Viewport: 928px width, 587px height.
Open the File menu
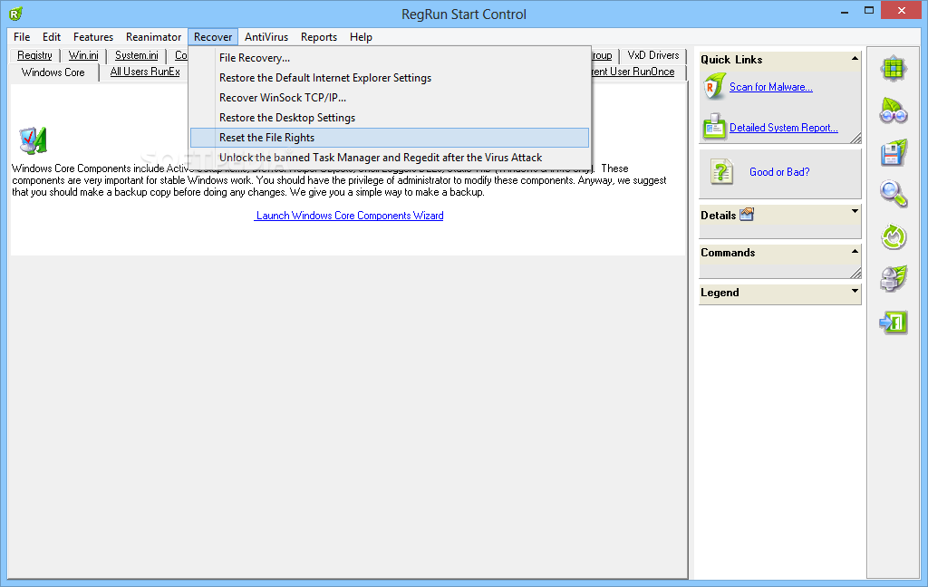22,36
